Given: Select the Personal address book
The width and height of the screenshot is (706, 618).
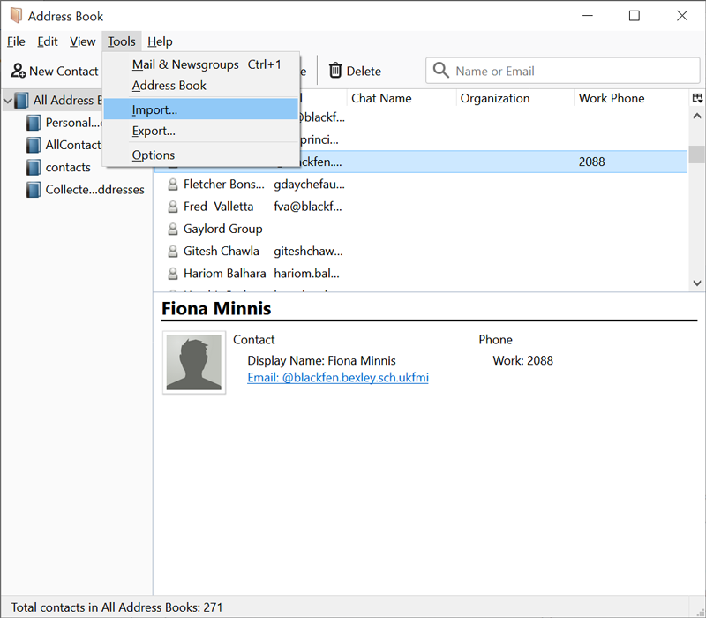Looking at the screenshot, I should [64, 123].
